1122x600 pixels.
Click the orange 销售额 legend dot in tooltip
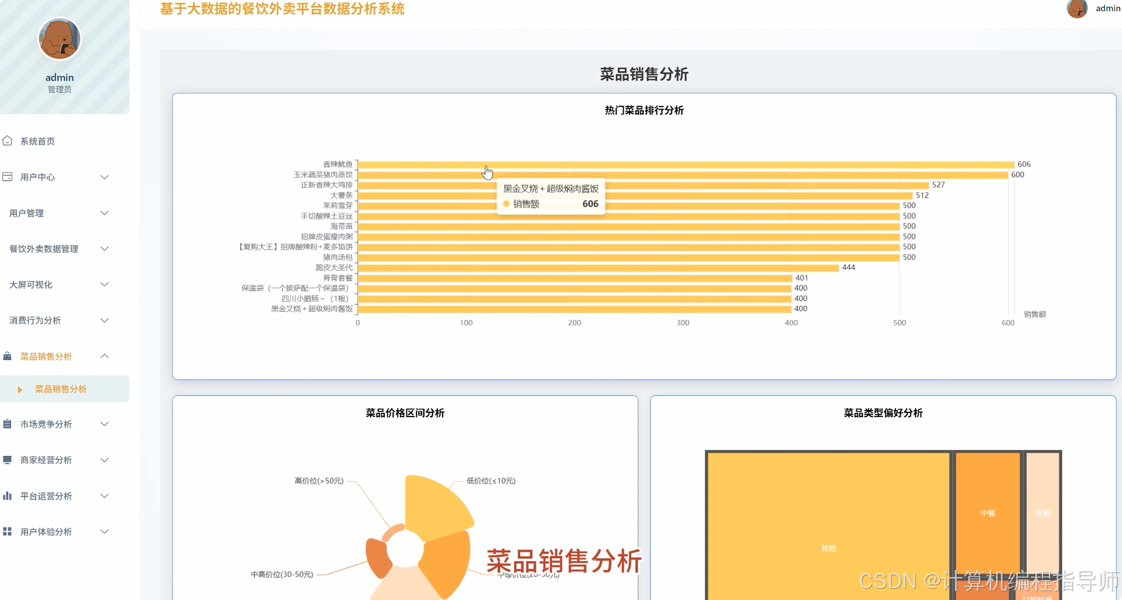[x=507, y=204]
